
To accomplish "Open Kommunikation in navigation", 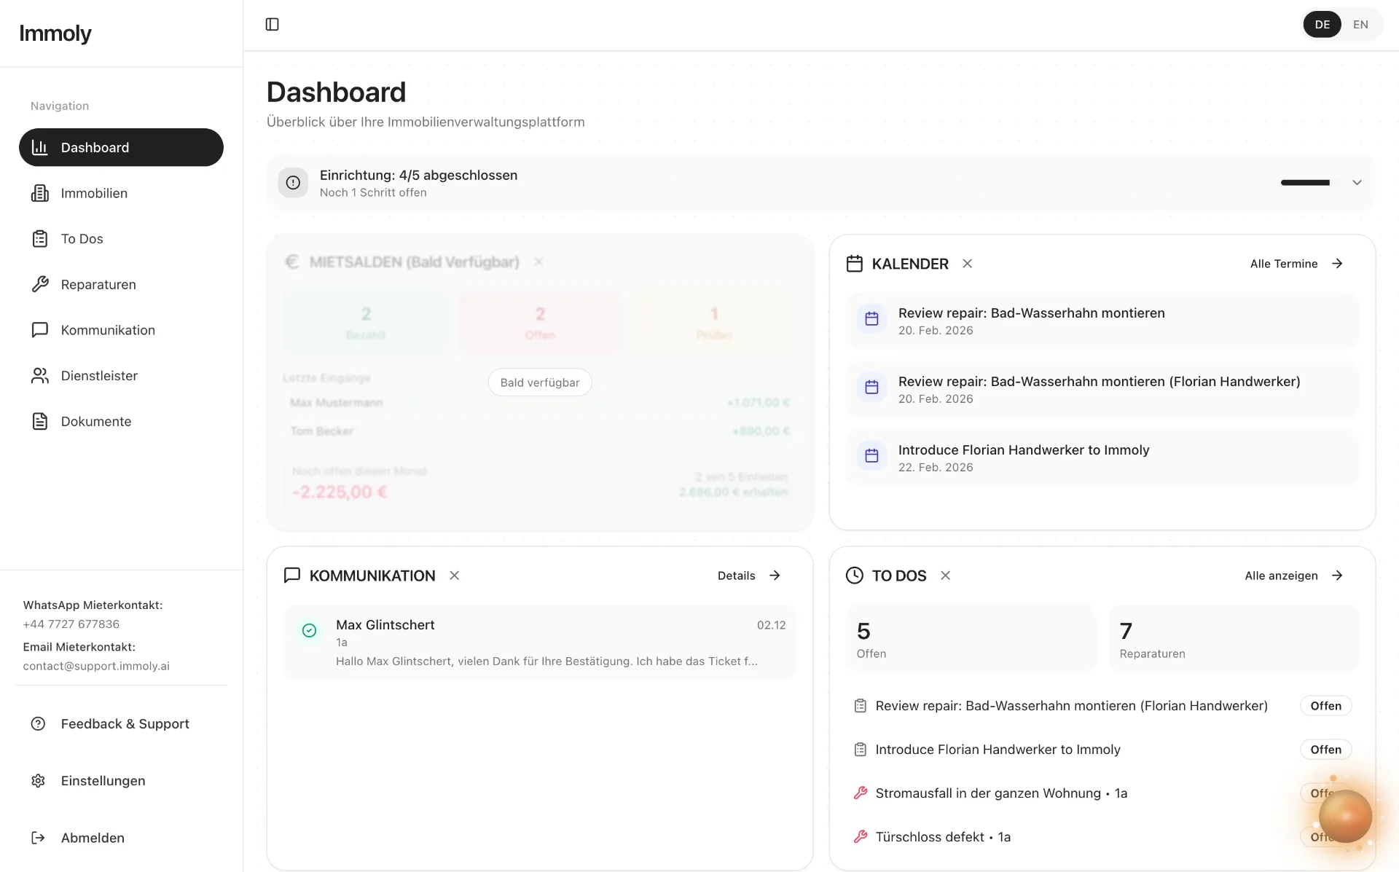I will 121,330.
